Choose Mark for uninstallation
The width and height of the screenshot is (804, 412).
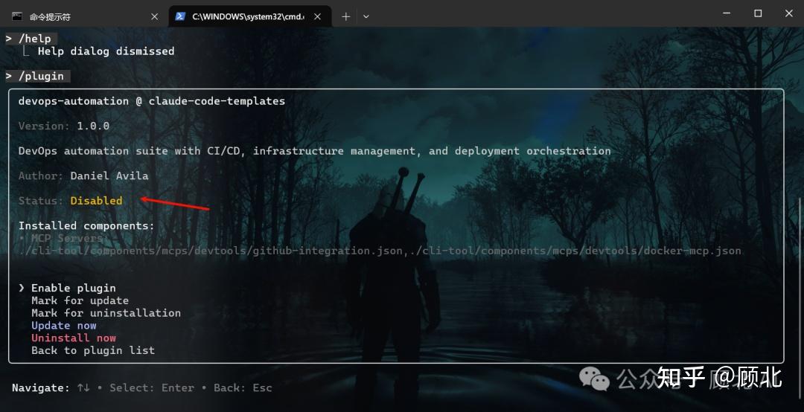(x=106, y=312)
